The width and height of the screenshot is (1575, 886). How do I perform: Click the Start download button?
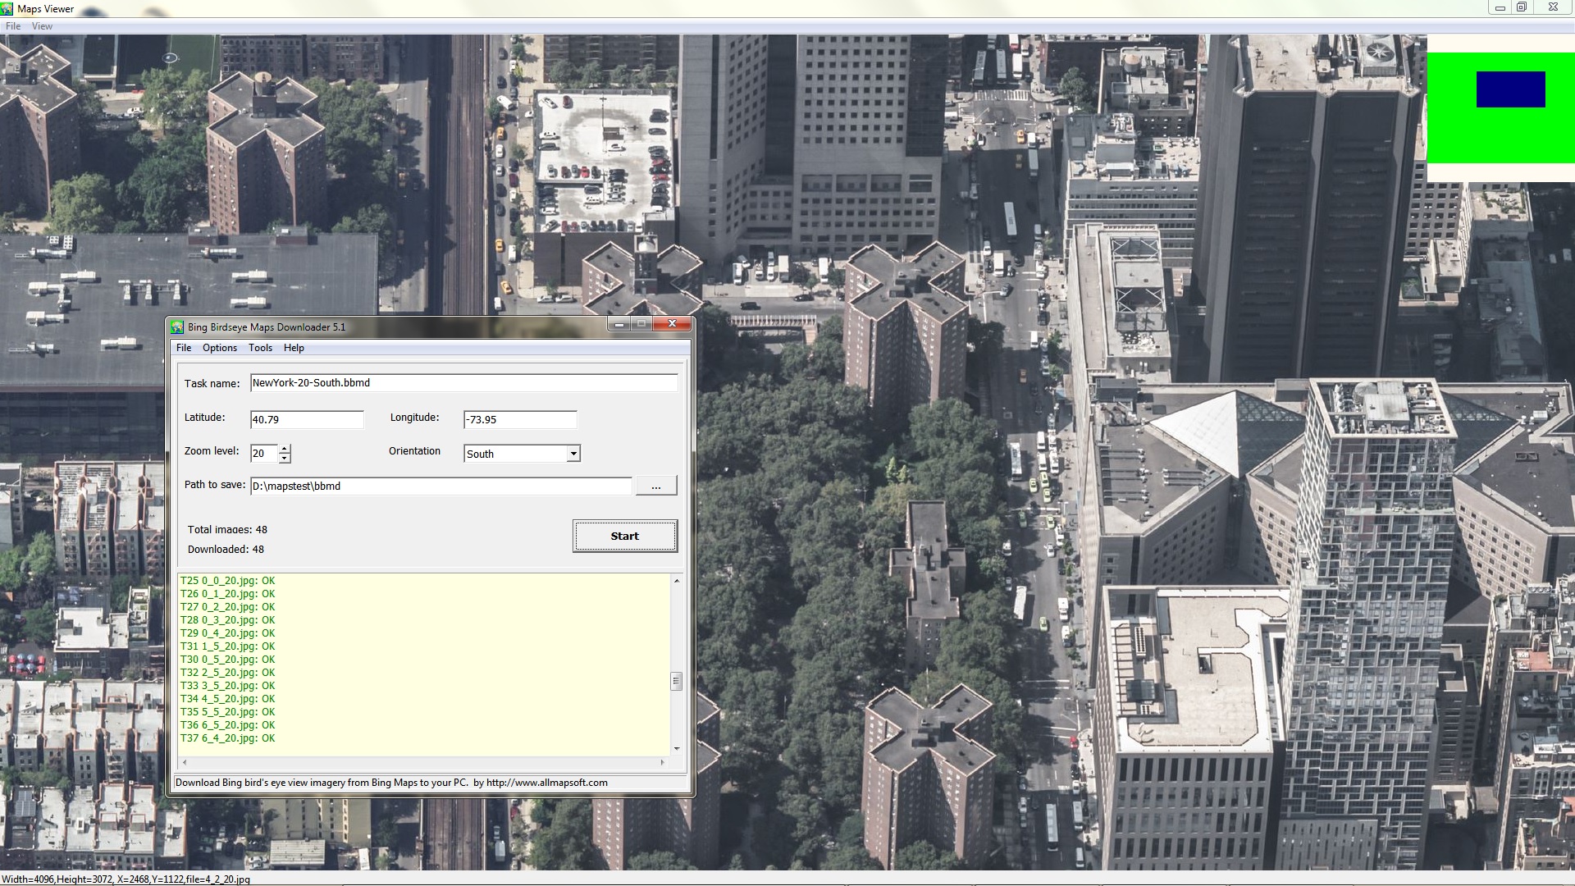pos(625,536)
